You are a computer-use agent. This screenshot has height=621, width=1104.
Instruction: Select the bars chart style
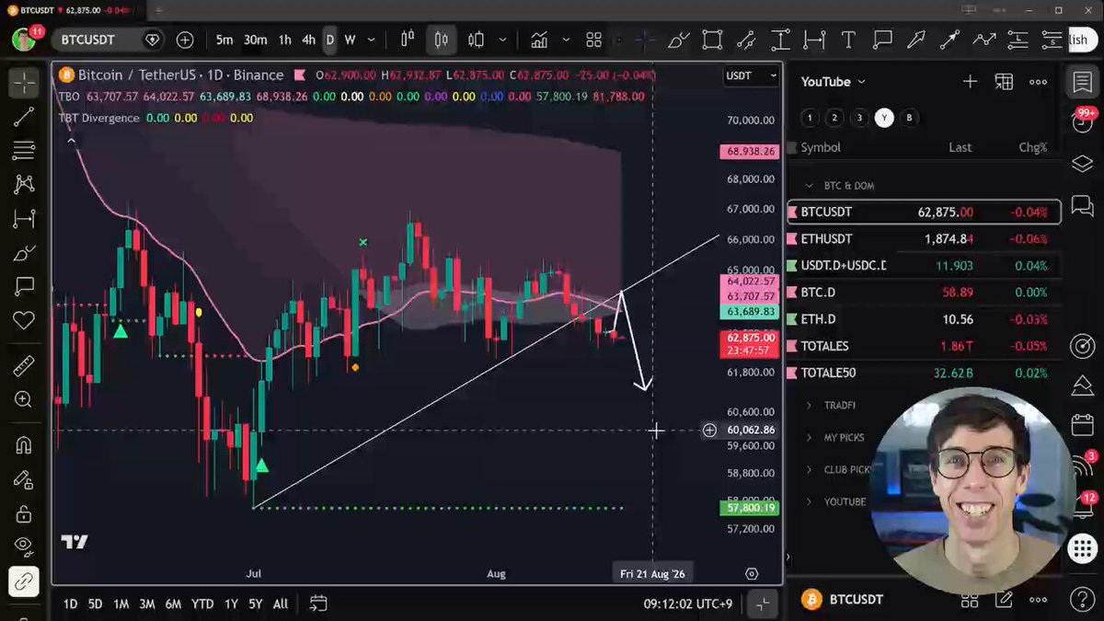pos(408,40)
